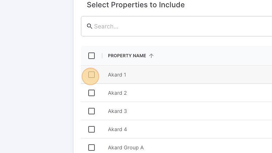Viewport: 272px width, 153px height.
Task: Click the Select Properties to Include heading
Action: coord(136,5)
